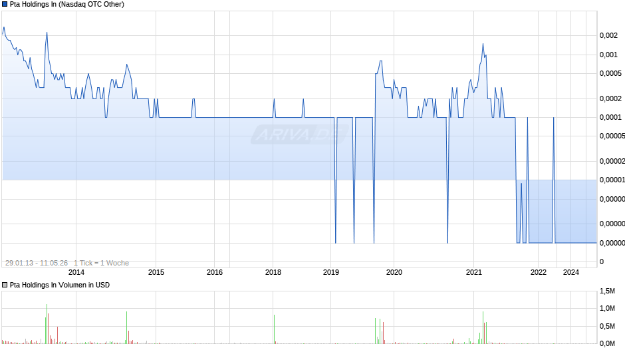Click the '1 Tick = 1 Woche' label

tap(101, 263)
